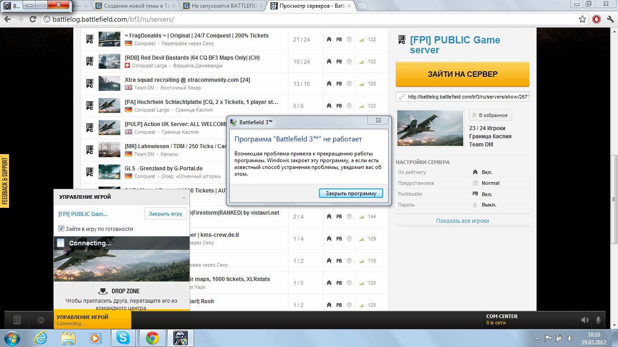This screenshot has height=347, width=618.
Task: Select '[RDB] Red Devil Bastards' server row
Action: coord(234,61)
